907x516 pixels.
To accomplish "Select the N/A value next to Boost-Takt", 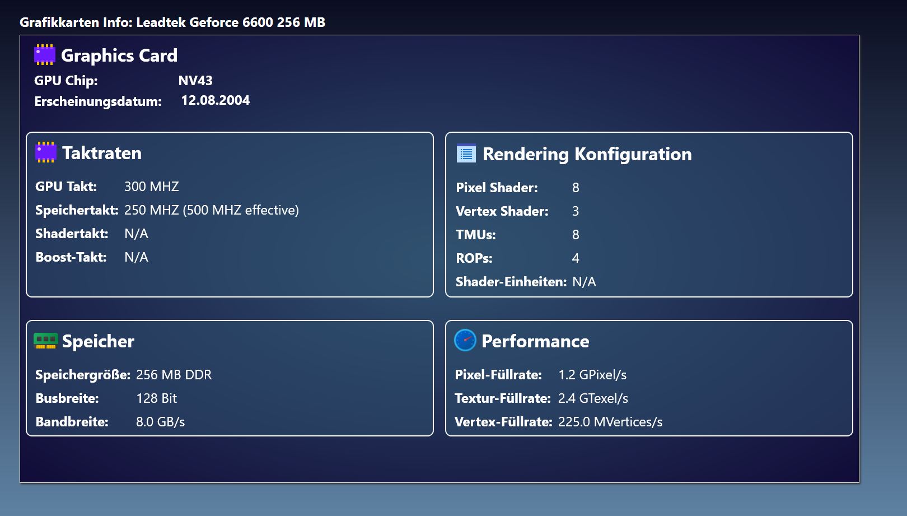I will click(136, 257).
